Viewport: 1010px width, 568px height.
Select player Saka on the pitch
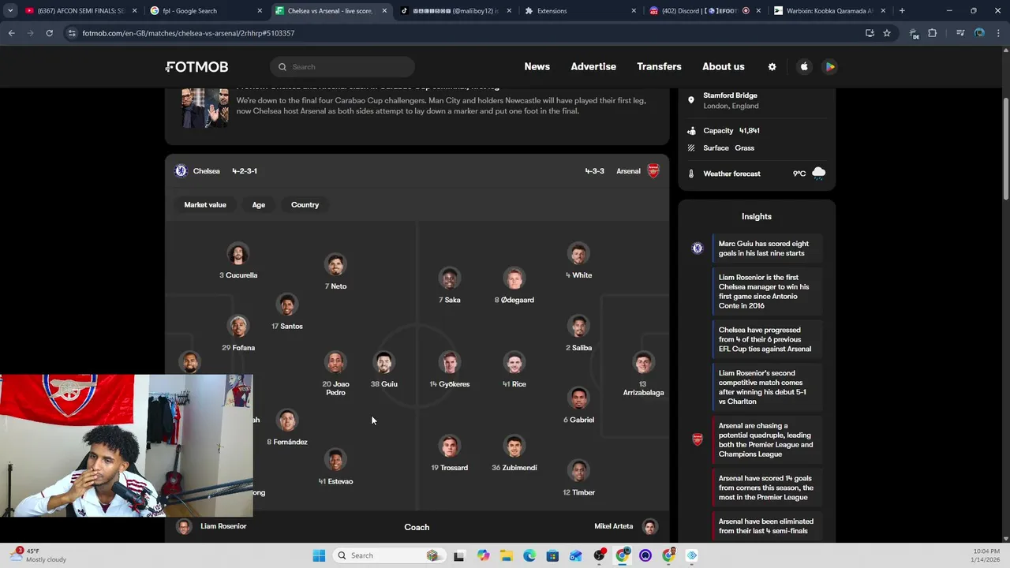pos(450,286)
